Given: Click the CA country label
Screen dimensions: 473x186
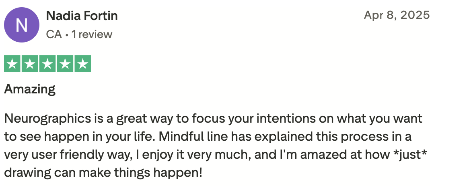Looking at the screenshot, I should [54, 34].
